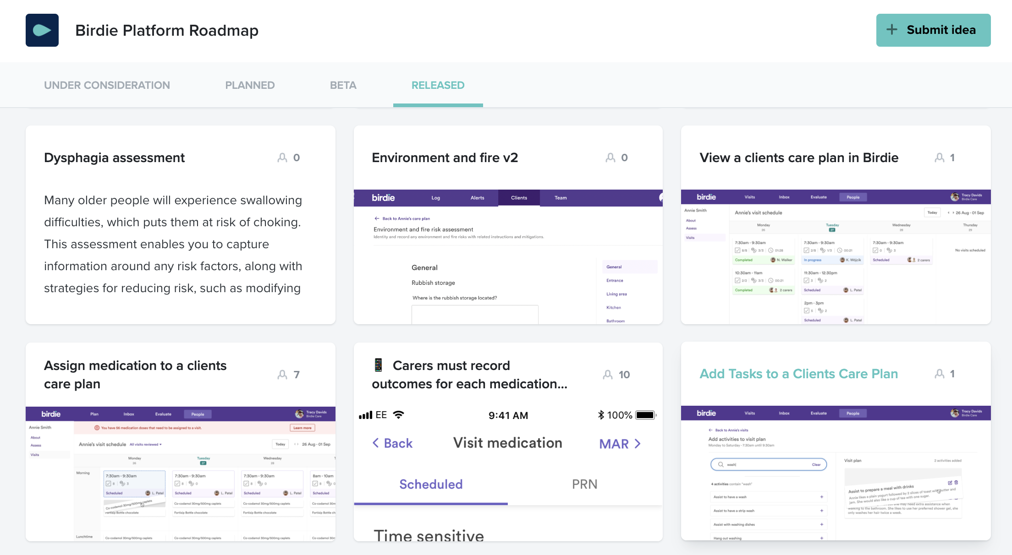Viewport: 1012px width, 555px height.
Task: Click the plus icon in Submit idea
Action: coord(892,30)
